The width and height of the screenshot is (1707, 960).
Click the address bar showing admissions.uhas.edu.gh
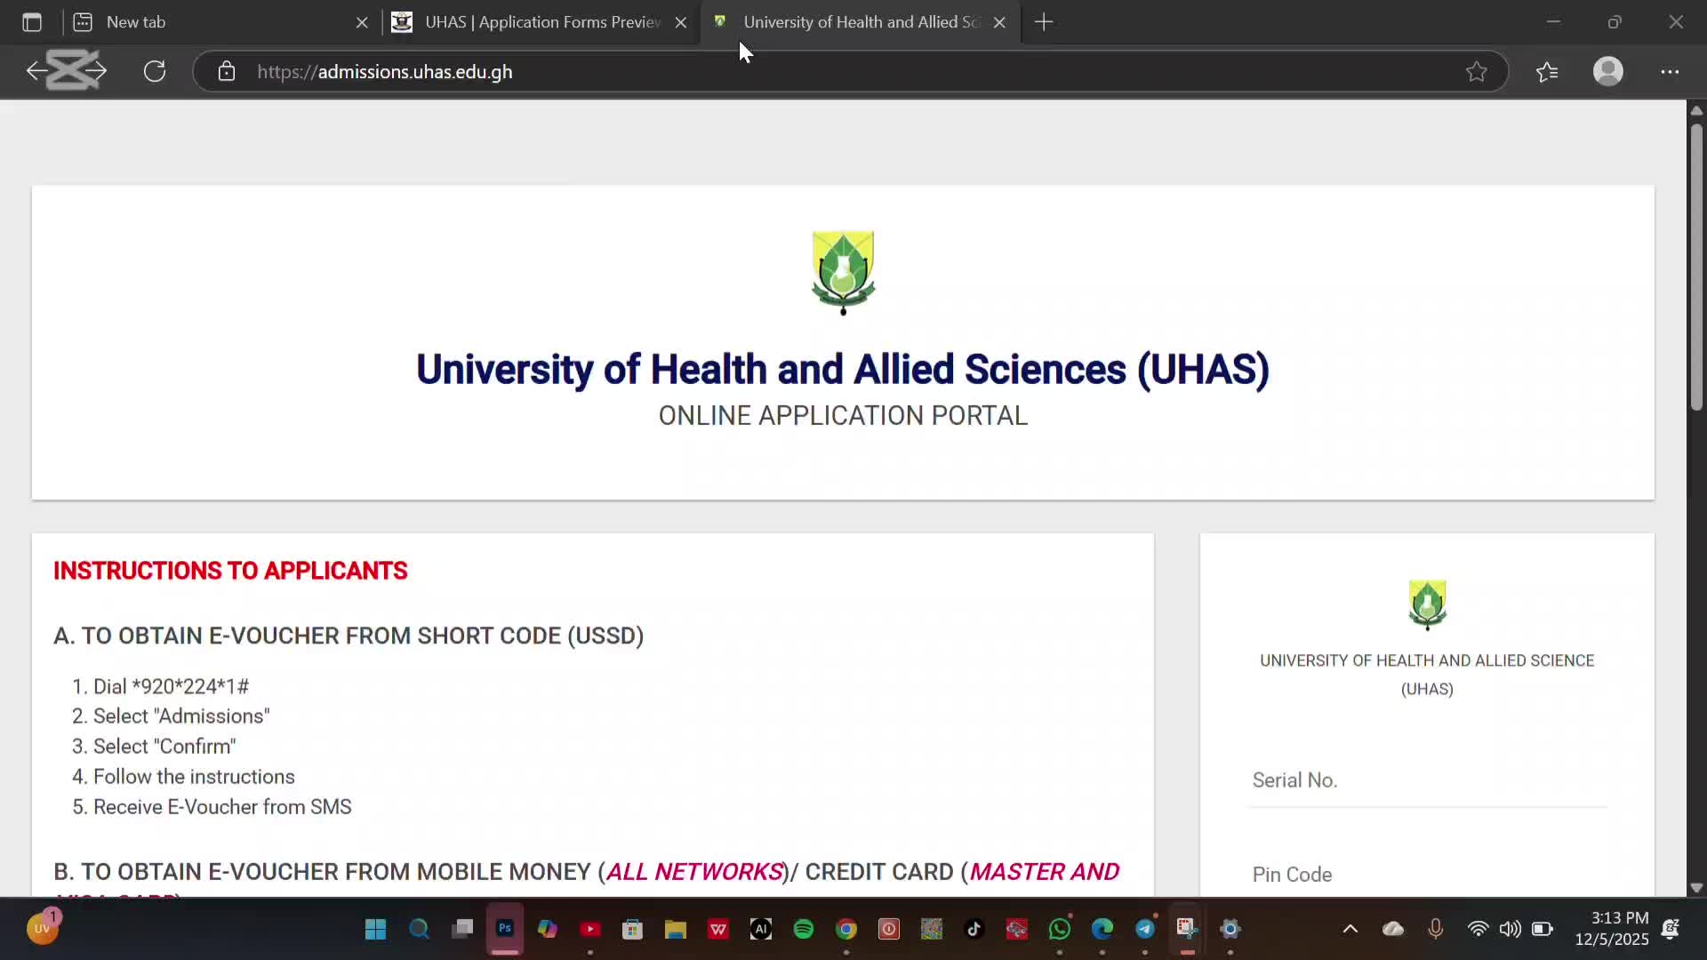point(850,71)
